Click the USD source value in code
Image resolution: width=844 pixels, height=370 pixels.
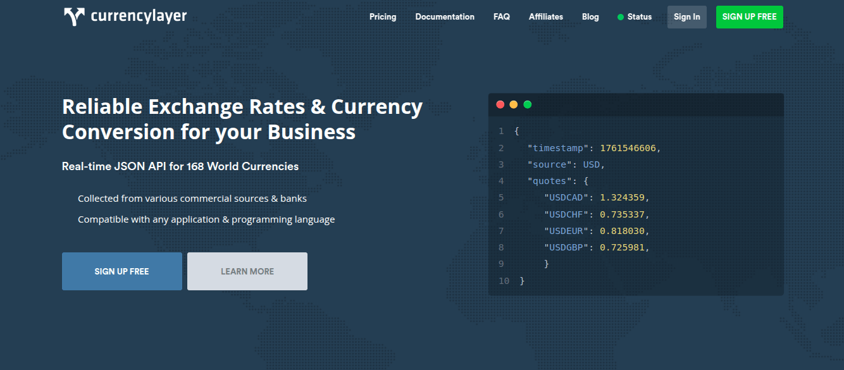coord(591,164)
